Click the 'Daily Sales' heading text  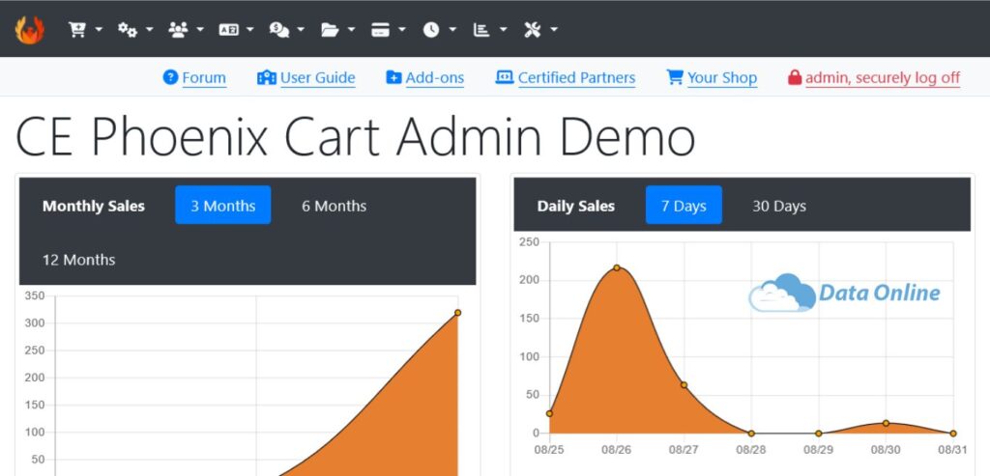tap(576, 206)
